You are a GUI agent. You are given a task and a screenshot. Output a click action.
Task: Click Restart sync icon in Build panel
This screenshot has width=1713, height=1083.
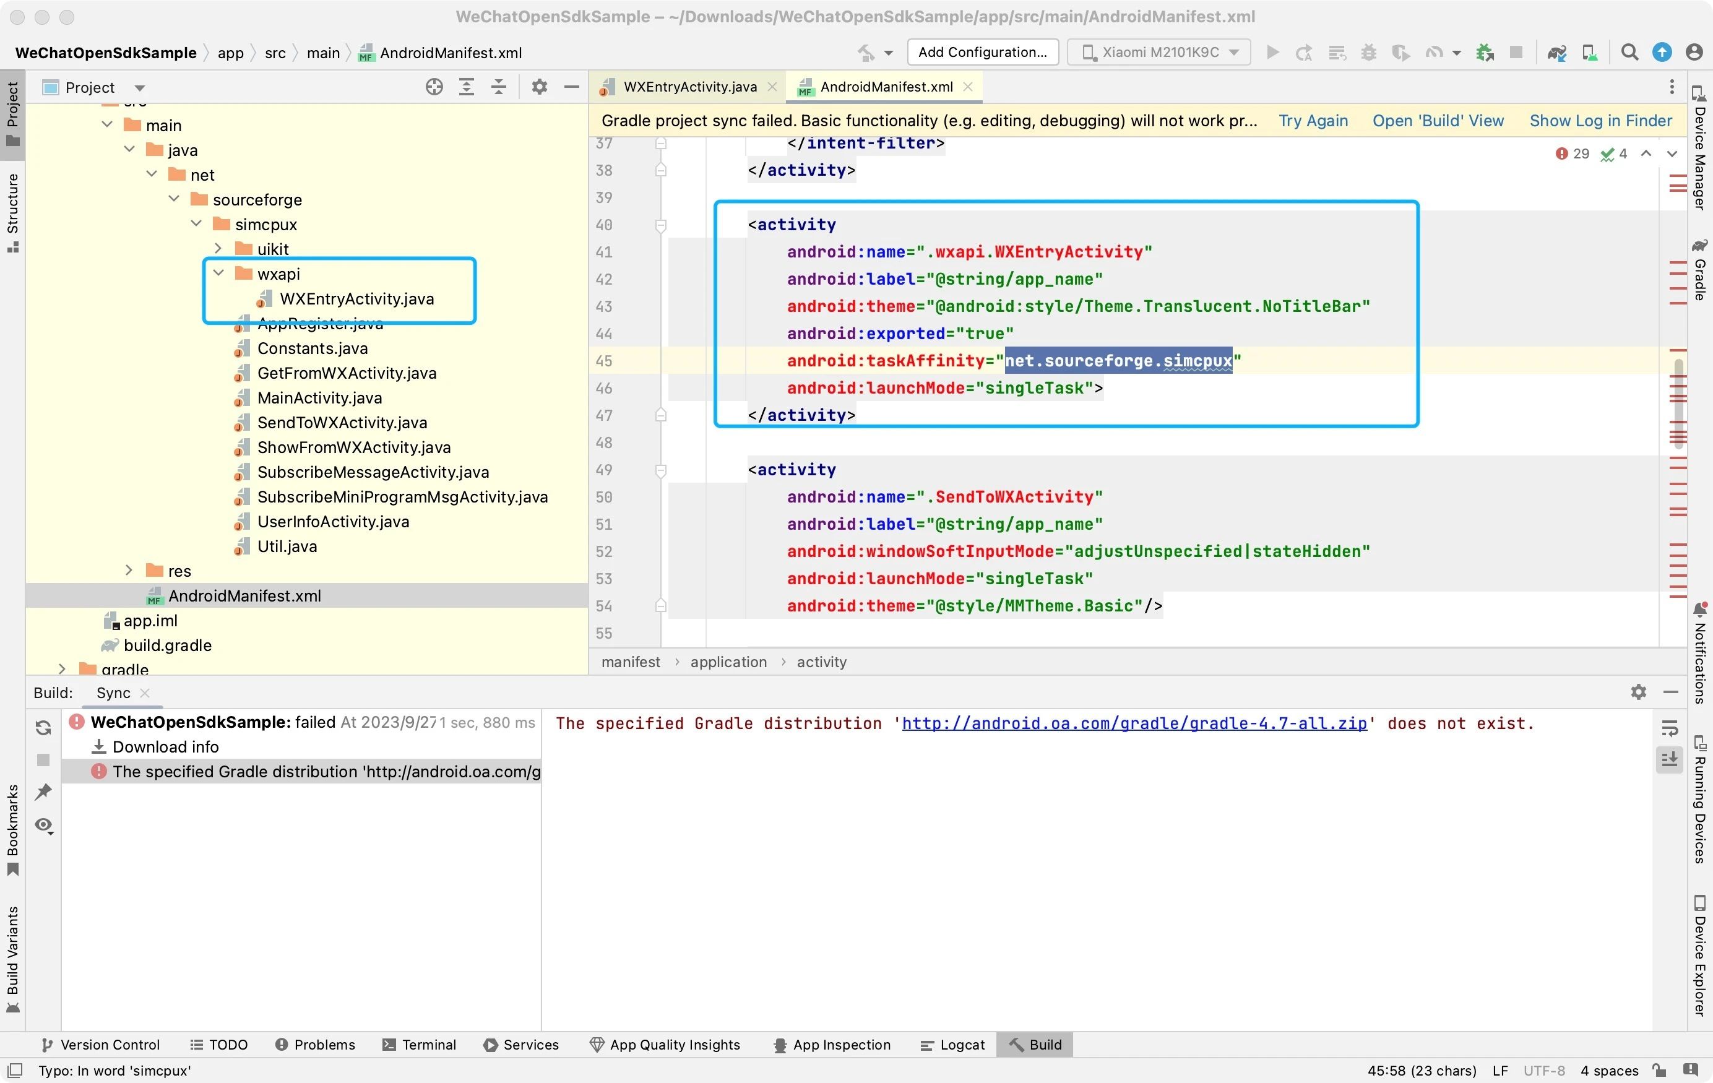click(43, 727)
